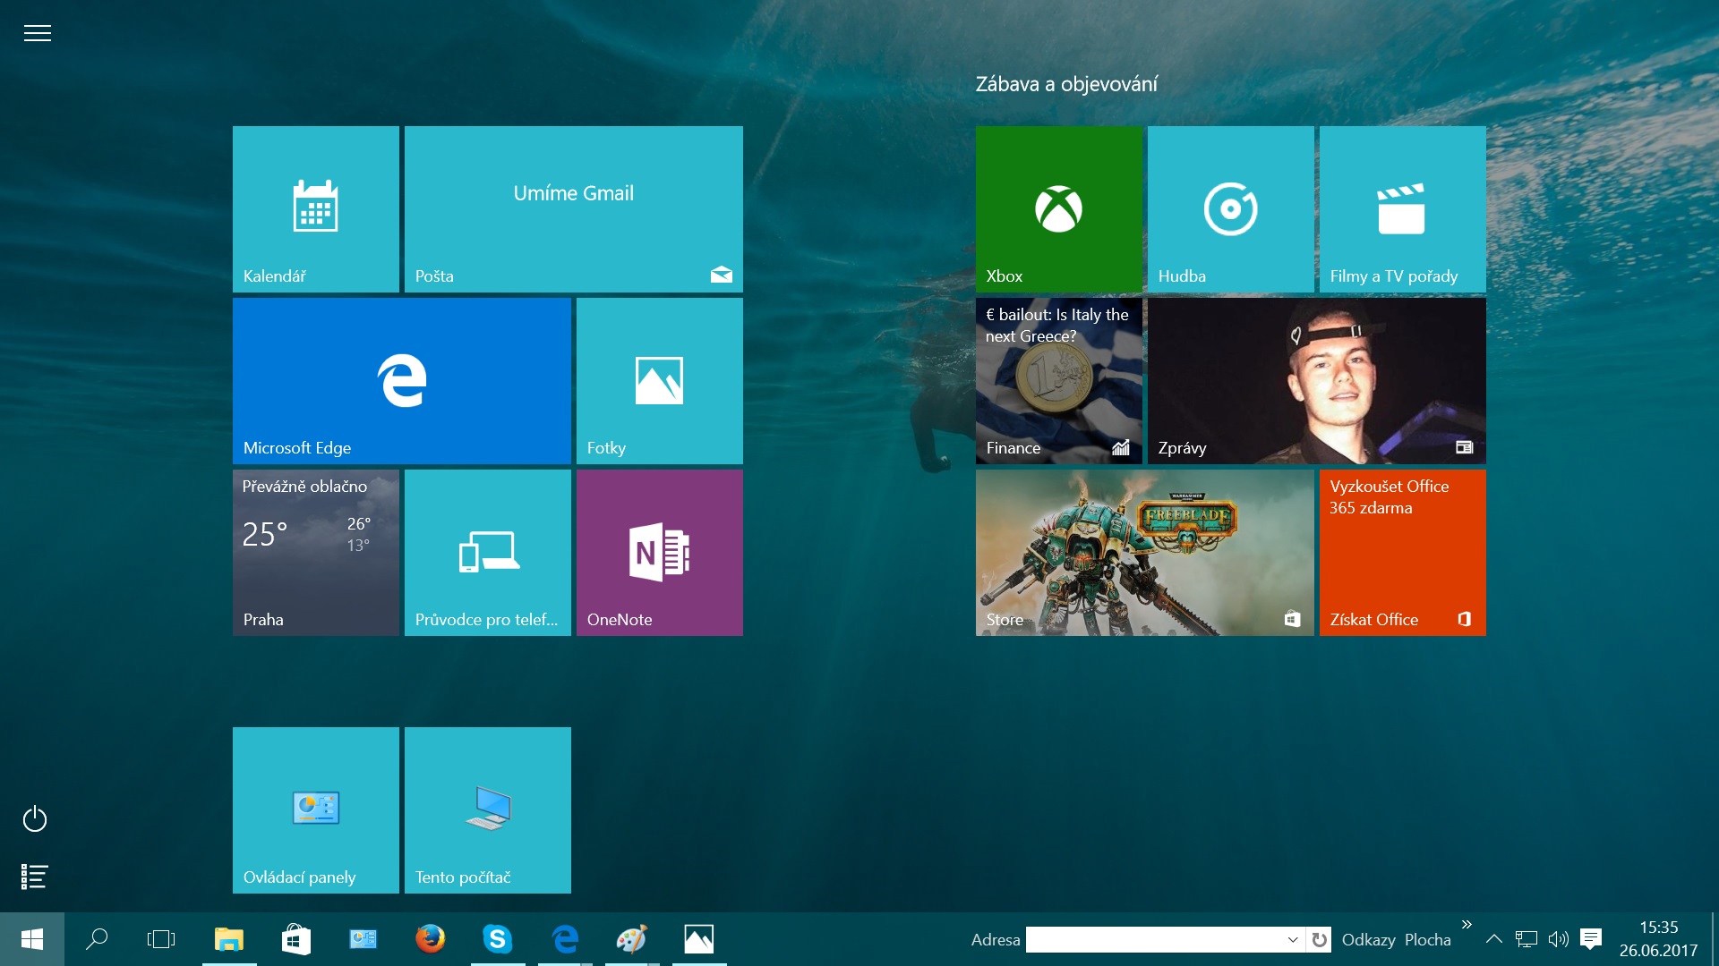The image size is (1719, 966).
Task: Expand the taskbar toolbar overflow chevron
Action: 1467,925
